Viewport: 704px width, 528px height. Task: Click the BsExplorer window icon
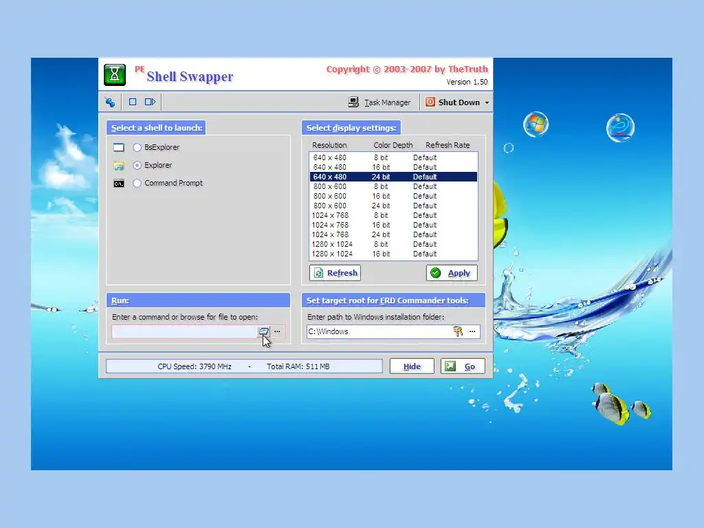pyautogui.click(x=118, y=147)
